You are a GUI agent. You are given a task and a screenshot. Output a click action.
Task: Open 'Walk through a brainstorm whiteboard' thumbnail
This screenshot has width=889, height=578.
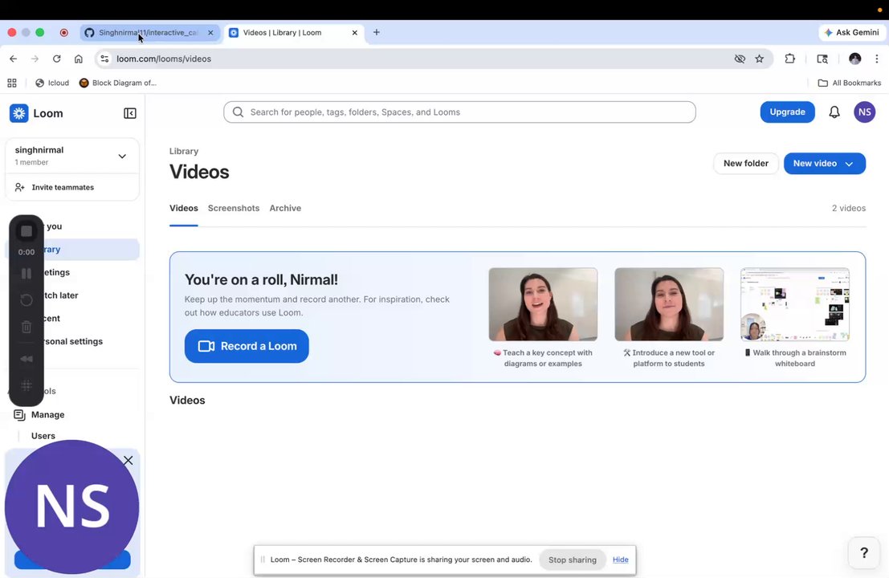click(x=795, y=304)
